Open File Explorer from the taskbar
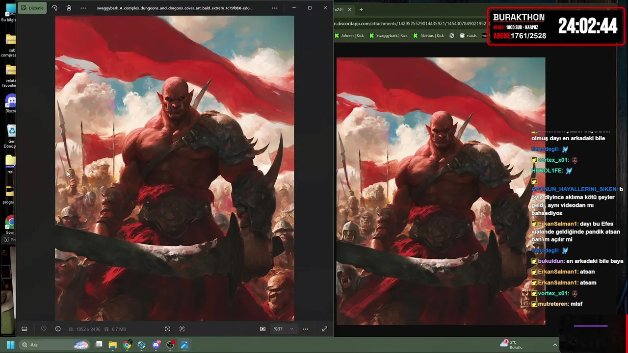The width and height of the screenshot is (628, 353). tap(113, 345)
